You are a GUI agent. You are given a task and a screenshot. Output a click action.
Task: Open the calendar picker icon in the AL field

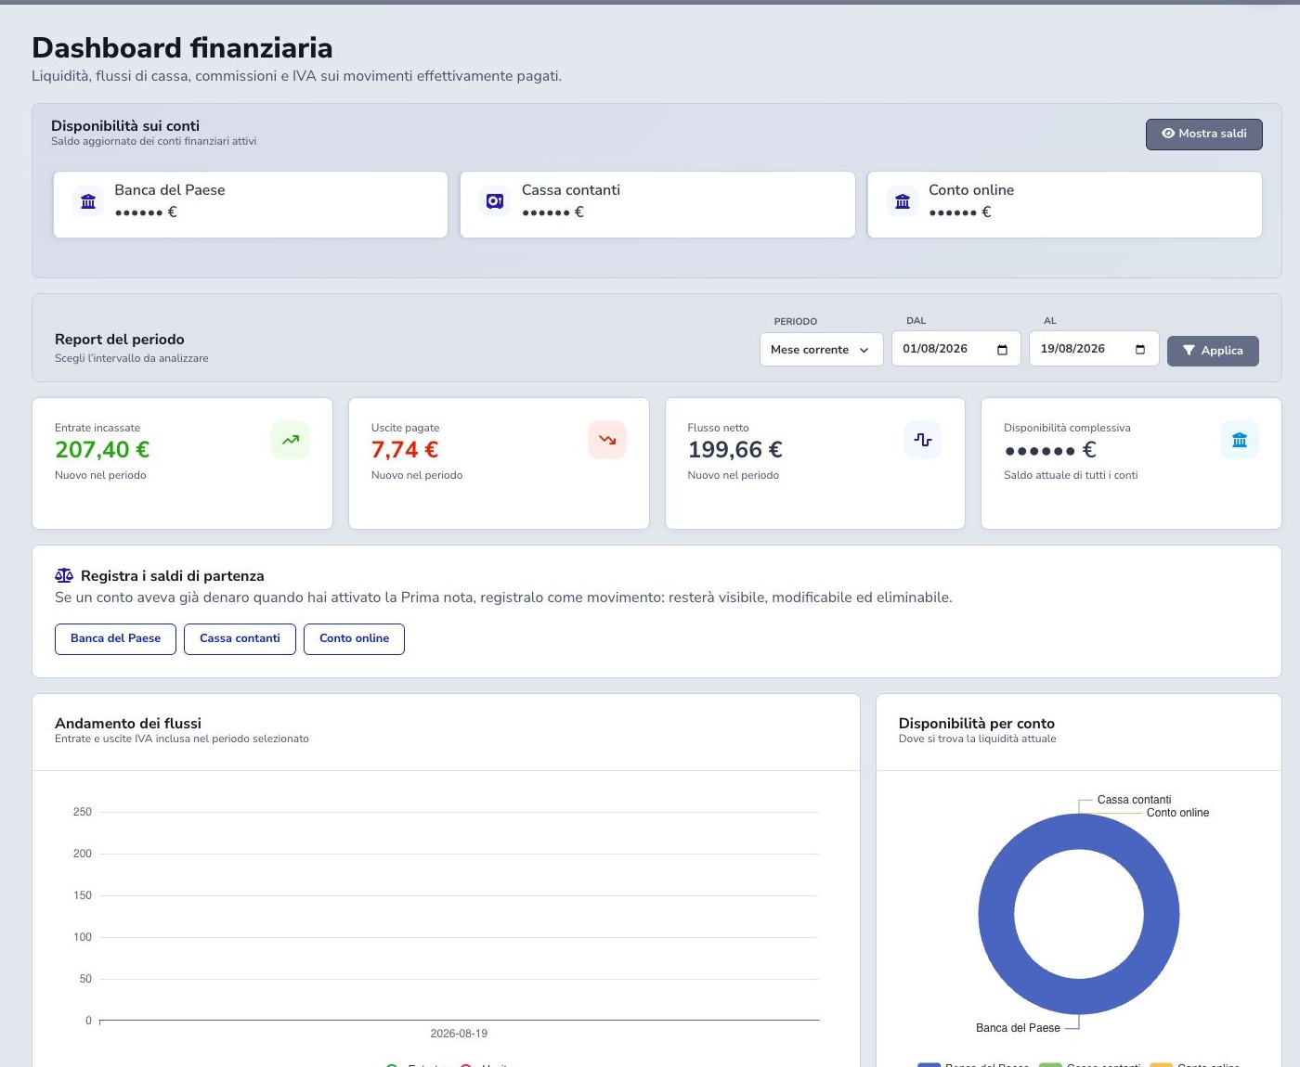pos(1140,350)
